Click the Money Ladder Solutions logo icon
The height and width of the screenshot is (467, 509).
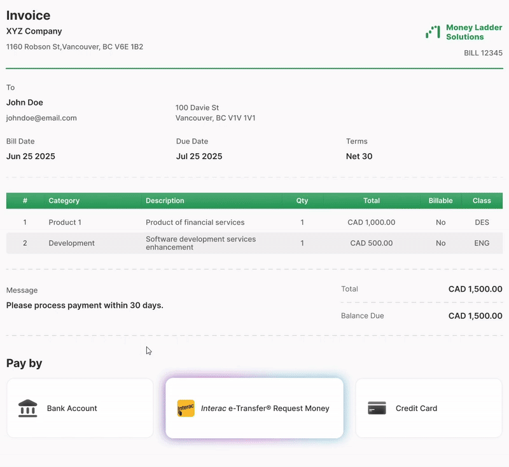[x=433, y=32]
